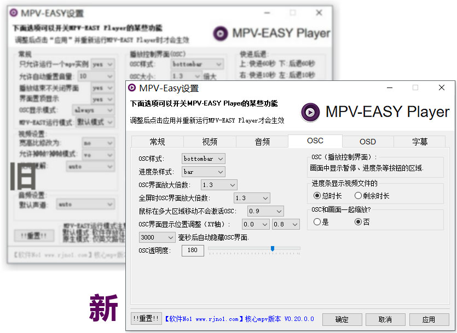The width and height of the screenshot is (457, 333).
Task: Open the 字幕 settings tab
Action: click(419, 141)
